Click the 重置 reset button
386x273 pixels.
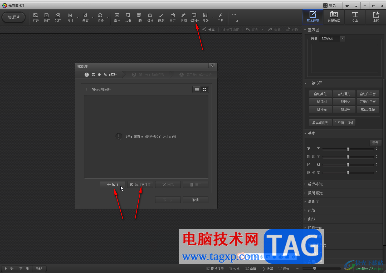point(375,143)
